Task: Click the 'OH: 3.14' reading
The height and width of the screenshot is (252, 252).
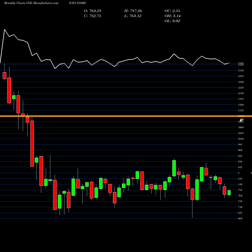Action: pyautogui.click(x=172, y=16)
